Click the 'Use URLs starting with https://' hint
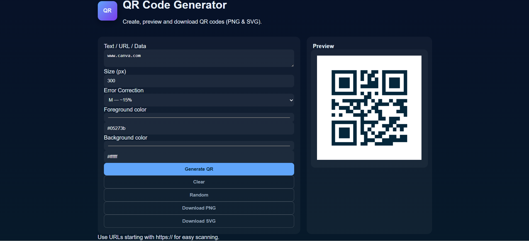The height and width of the screenshot is (241, 529). click(x=158, y=237)
